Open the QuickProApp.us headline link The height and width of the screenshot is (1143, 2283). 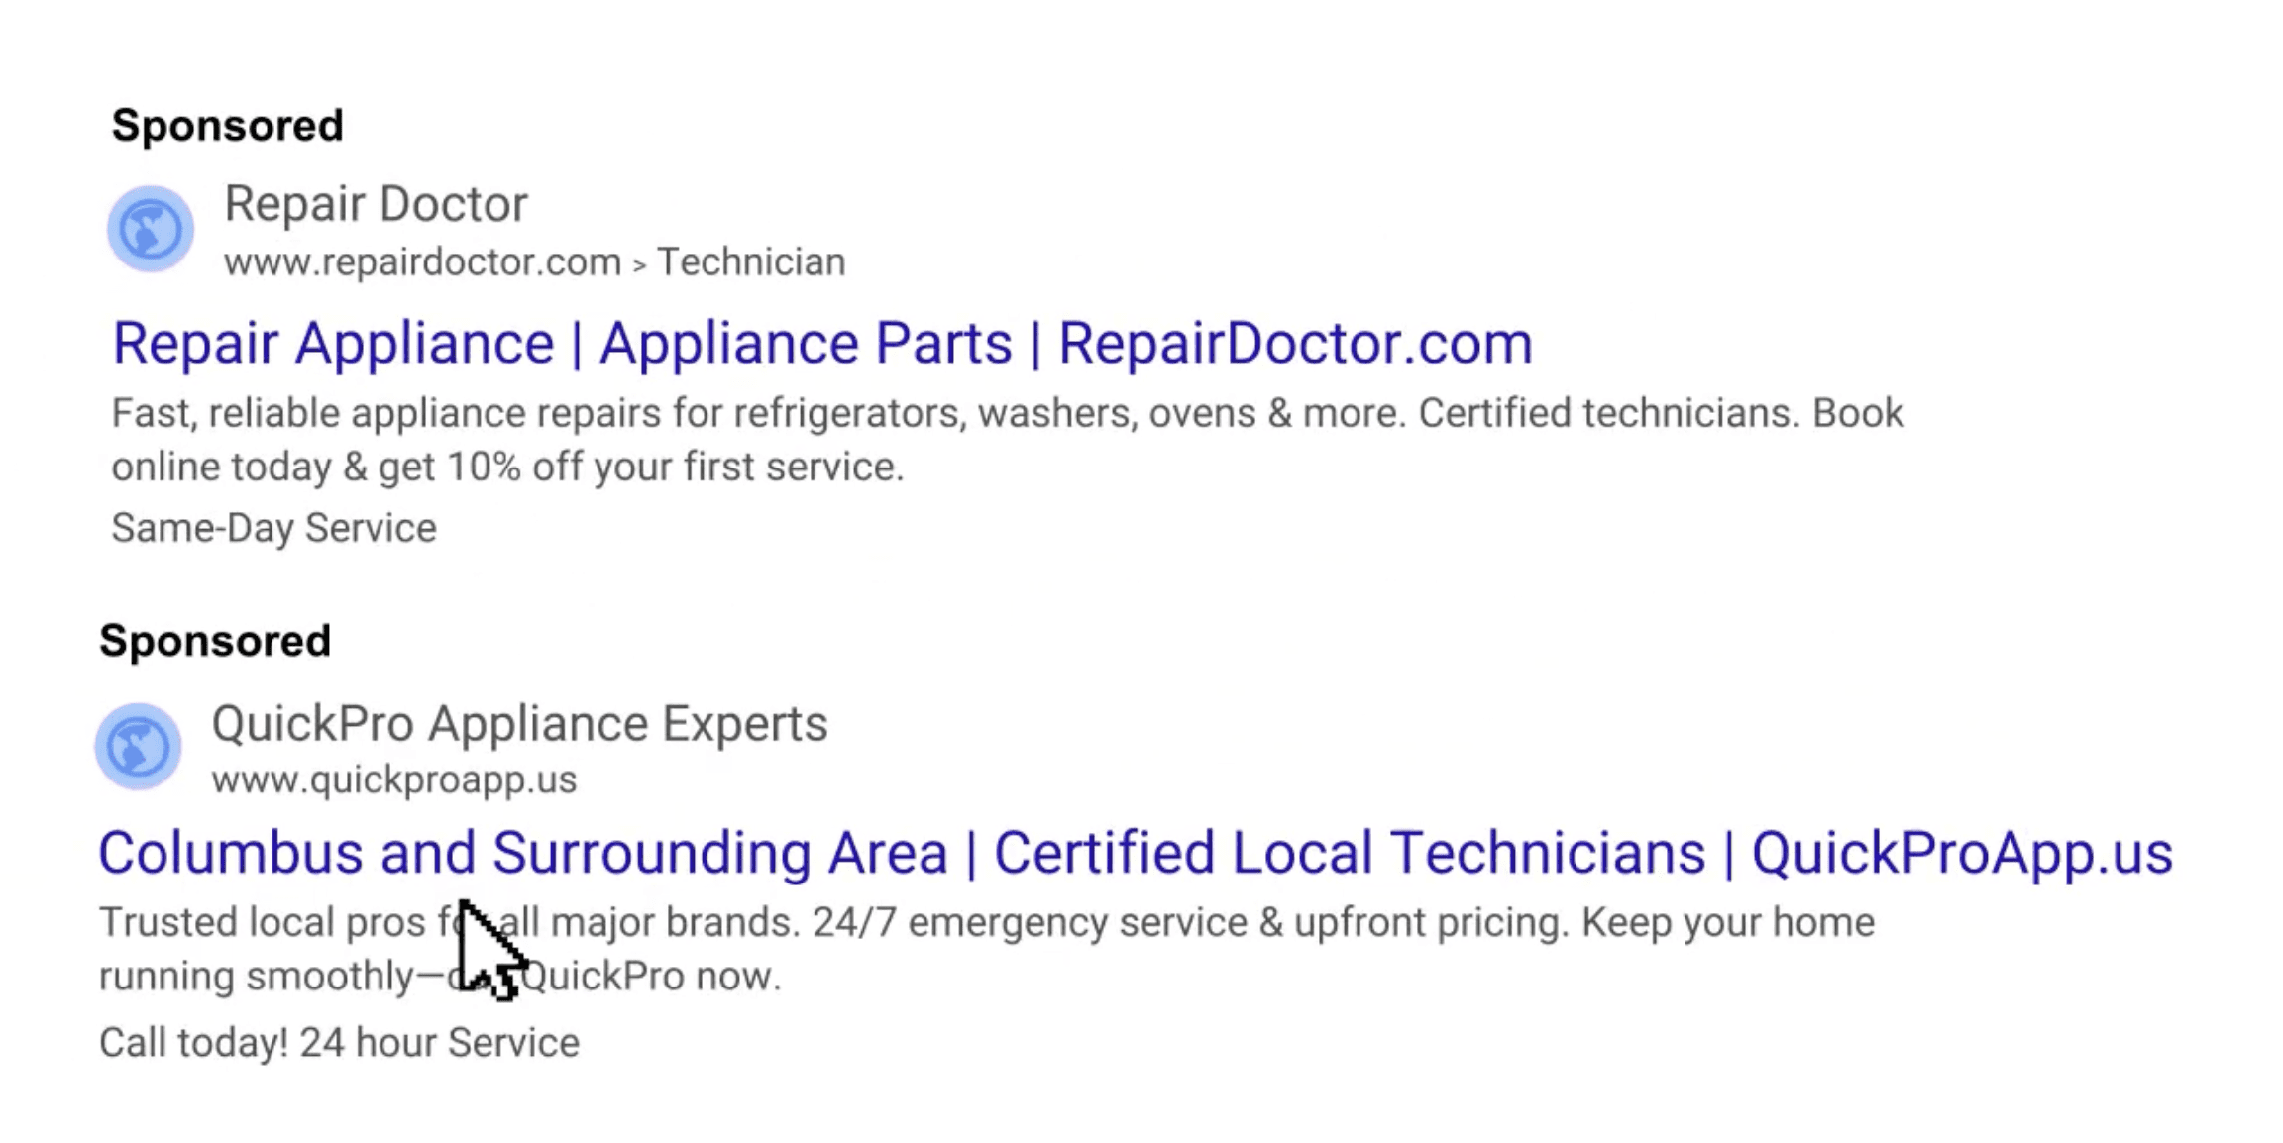(1962, 853)
